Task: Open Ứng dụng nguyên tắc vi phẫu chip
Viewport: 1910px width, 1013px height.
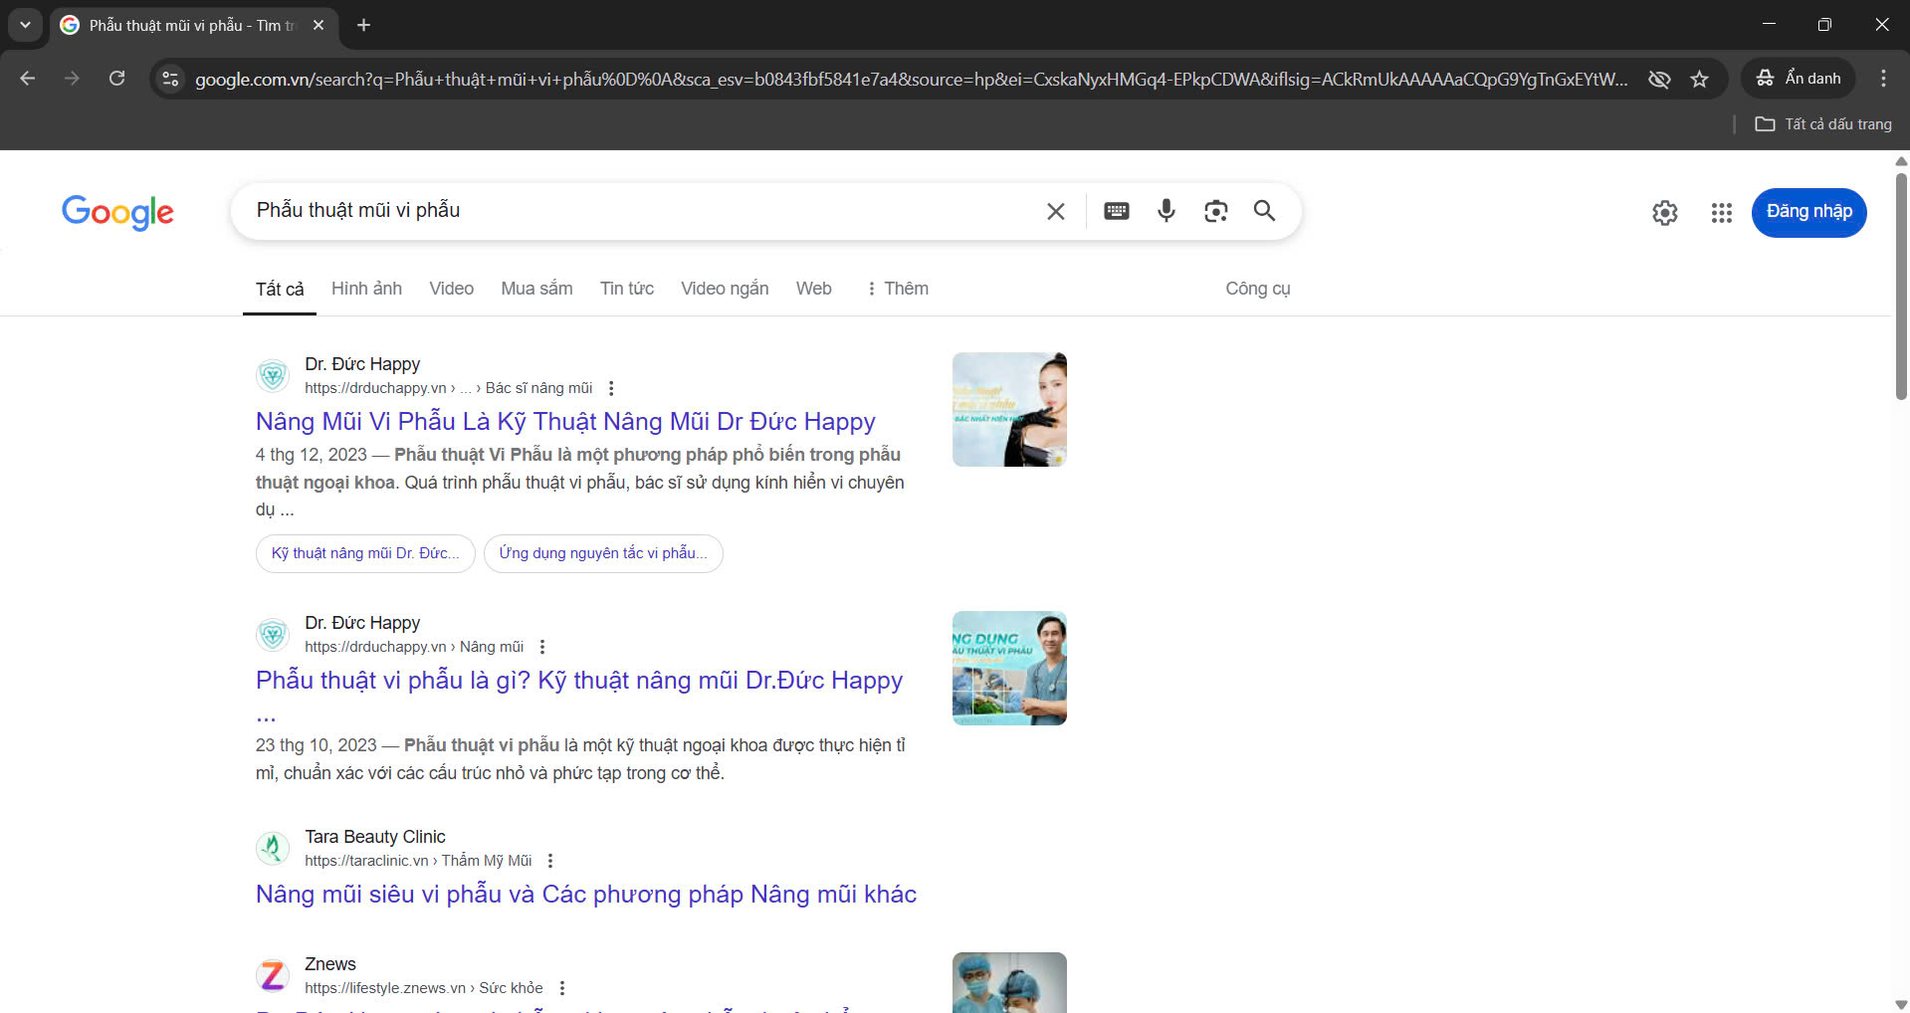Action: [x=603, y=553]
